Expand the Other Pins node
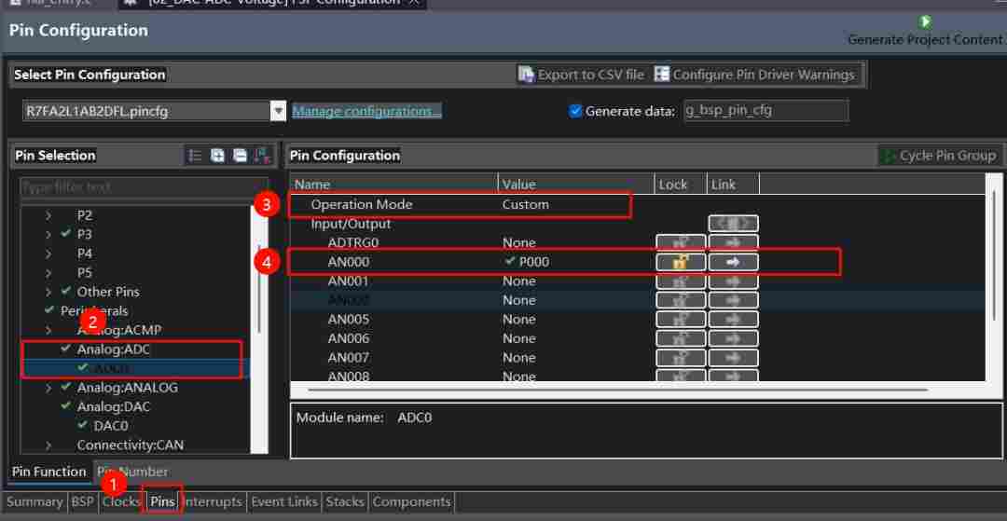Screen dimensions: 1007x521 coord(48,292)
